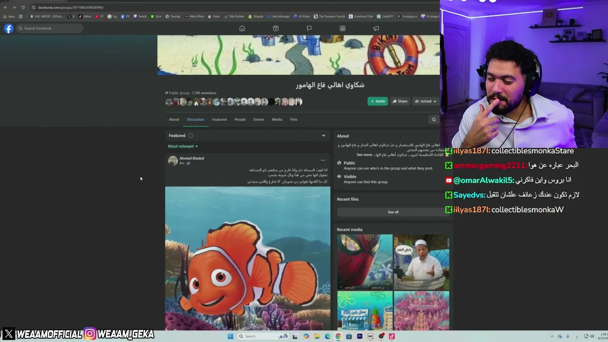Open the Shopify bookmark

click(x=256, y=16)
